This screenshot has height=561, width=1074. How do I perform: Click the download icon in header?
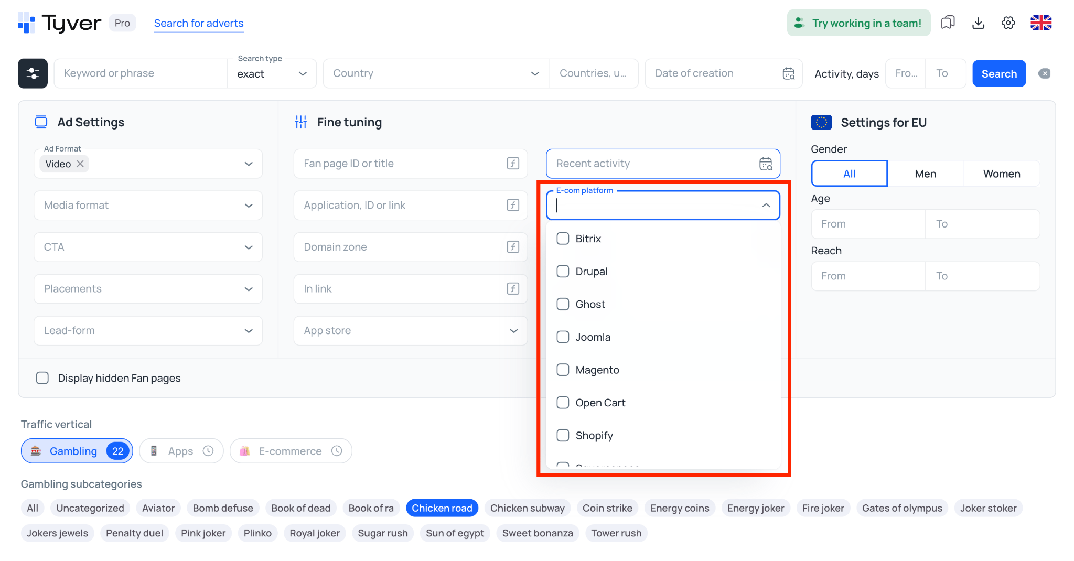tap(978, 23)
